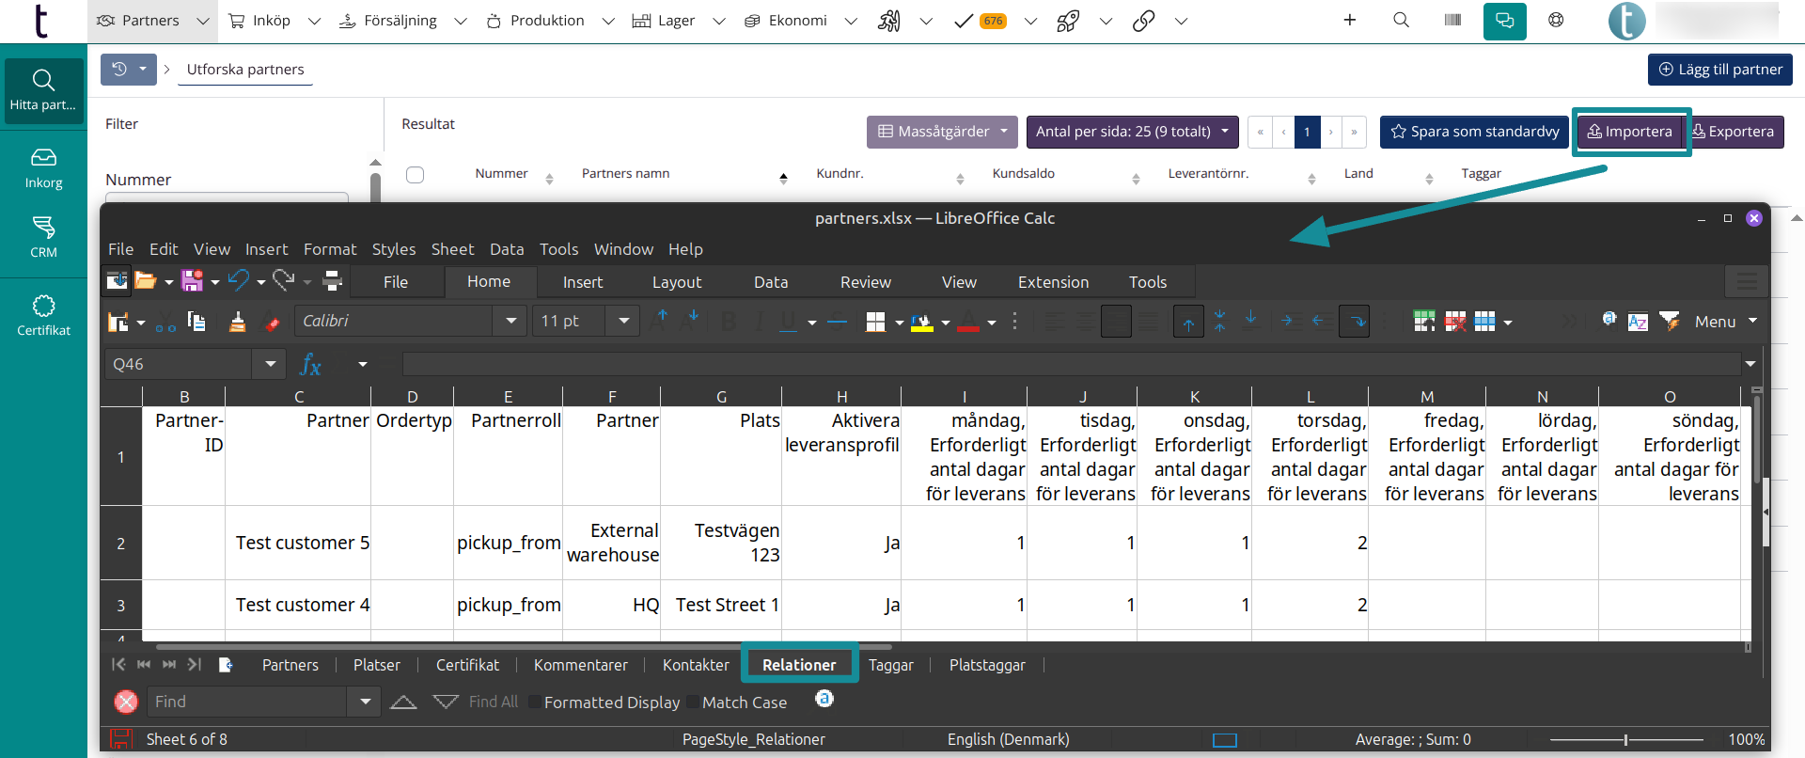
Task: Find next using the down triangle
Action: pos(446,702)
